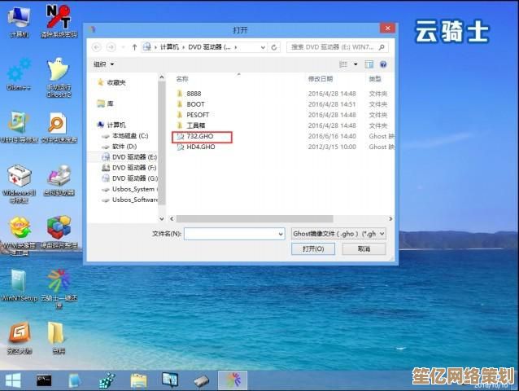Select DVD 驱动器 (F:) in the navigation tree
The image size is (519, 391).
click(134, 167)
